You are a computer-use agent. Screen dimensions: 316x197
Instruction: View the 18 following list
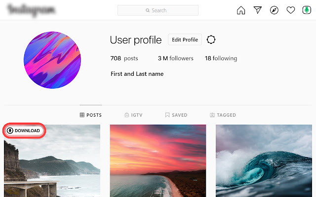pyautogui.click(x=221, y=58)
